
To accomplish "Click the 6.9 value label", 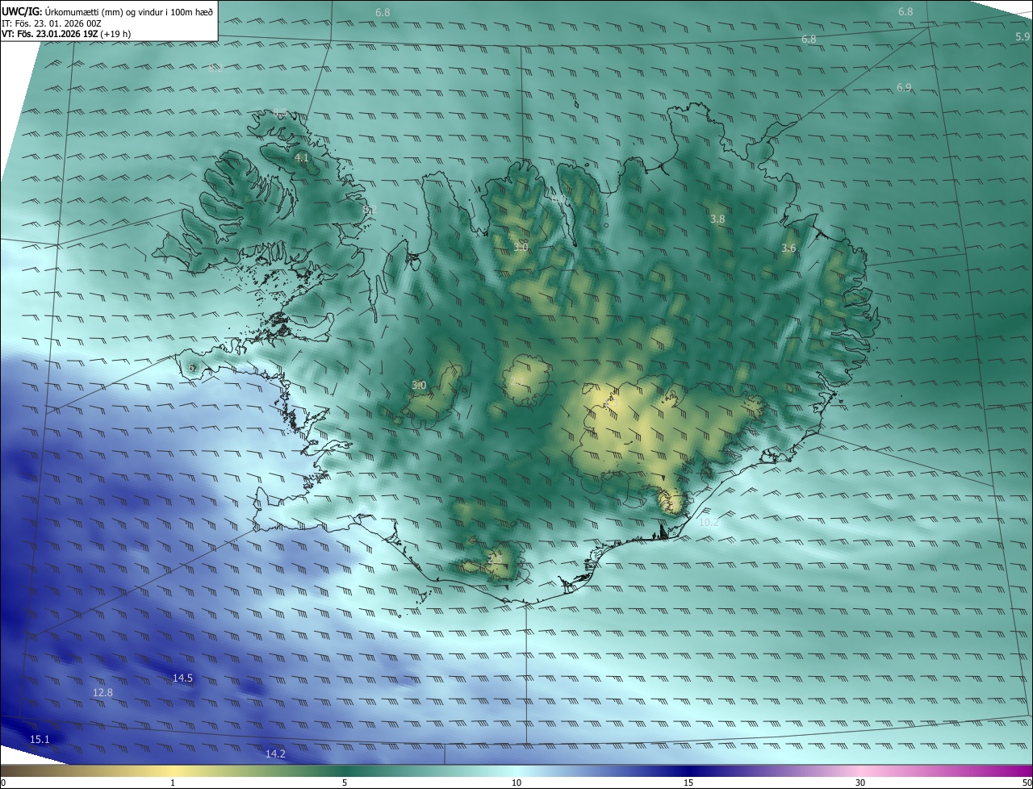I will pyautogui.click(x=904, y=87).
